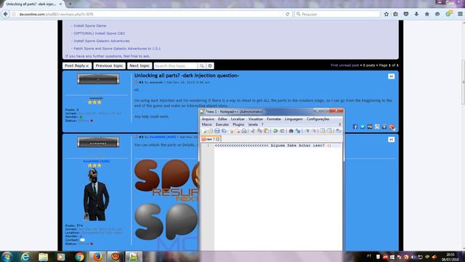This screenshot has width=465, height=262.
Task: Open Notepad++ Linguagem menu
Action: click(294, 119)
